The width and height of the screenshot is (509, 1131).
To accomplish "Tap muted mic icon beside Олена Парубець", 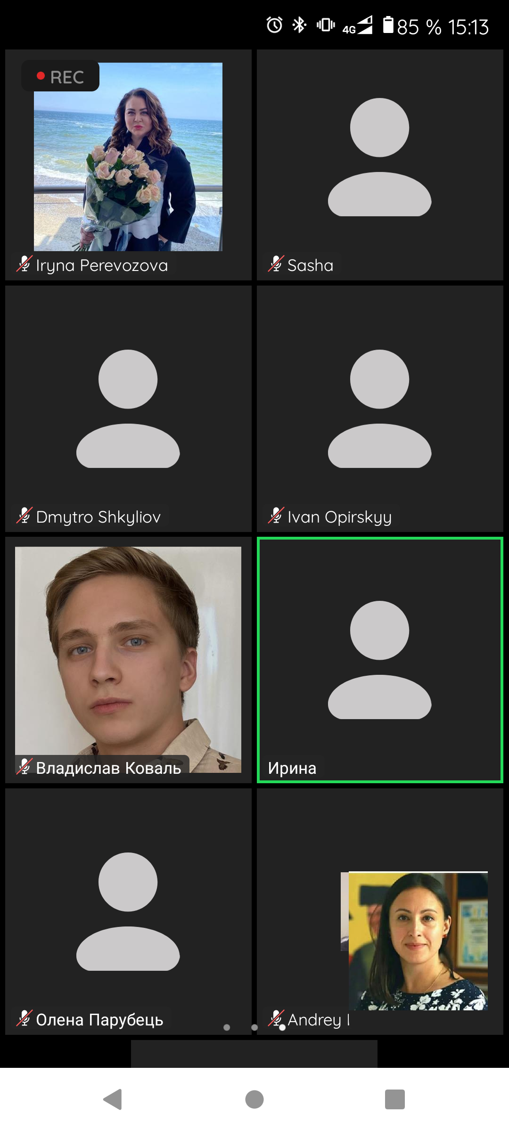I will pos(25,1019).
